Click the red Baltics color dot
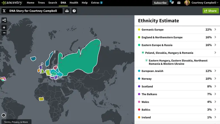Viewport: 220px width, 124px height. (x=139, y=109)
